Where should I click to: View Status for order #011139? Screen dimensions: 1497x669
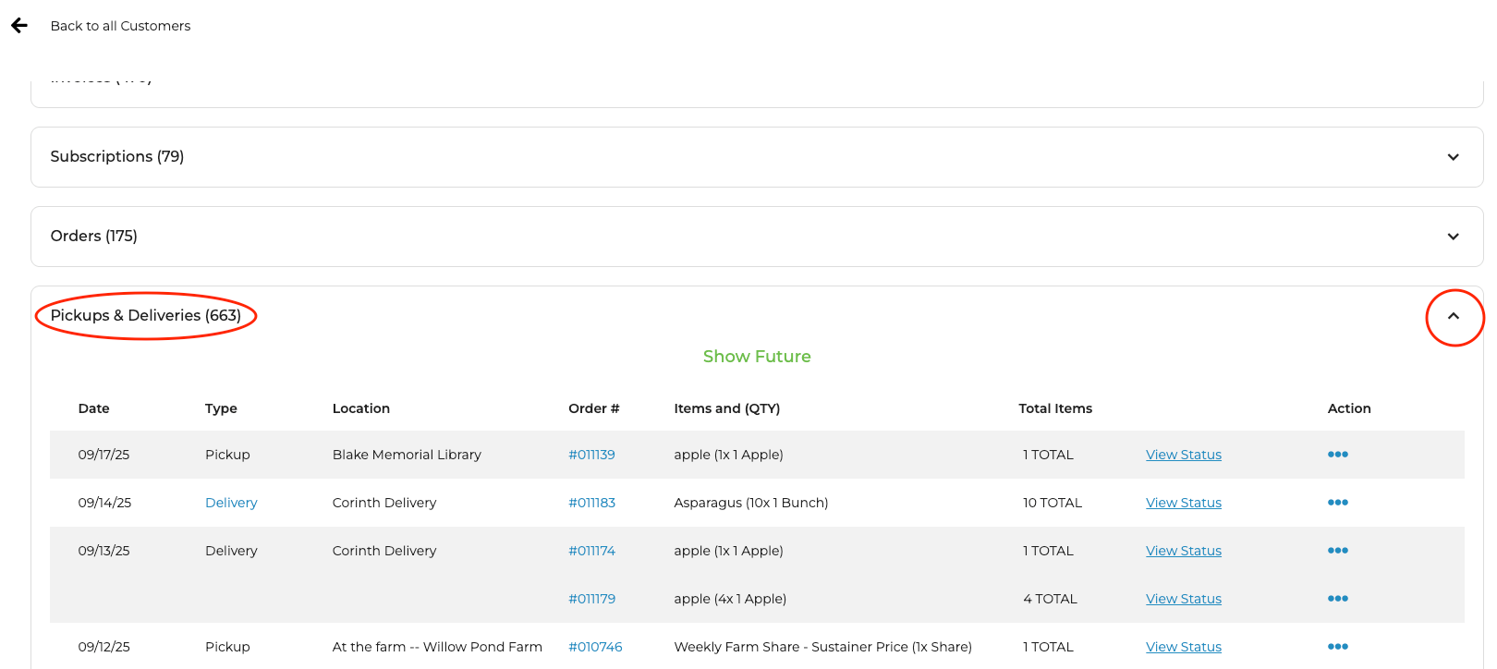coord(1184,455)
